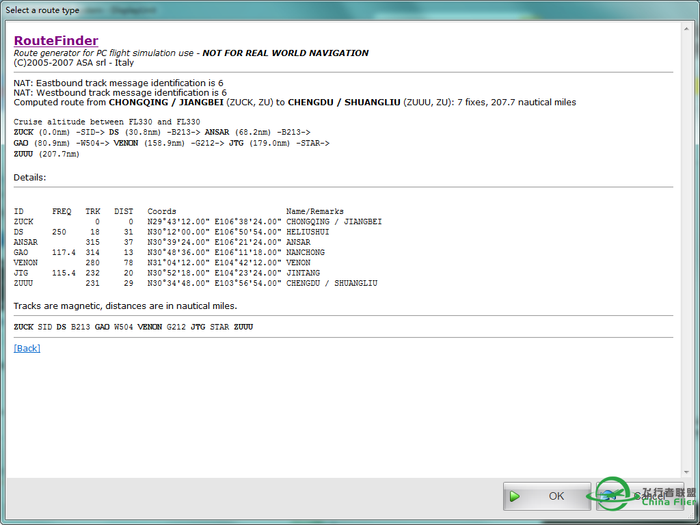
Task: Select the ZUCK waypoint in the route summary
Action: click(23, 132)
